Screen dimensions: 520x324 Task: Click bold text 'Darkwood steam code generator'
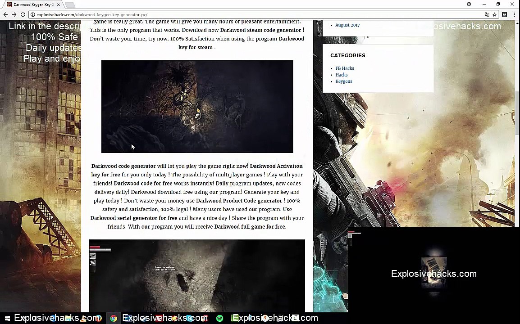(260, 30)
